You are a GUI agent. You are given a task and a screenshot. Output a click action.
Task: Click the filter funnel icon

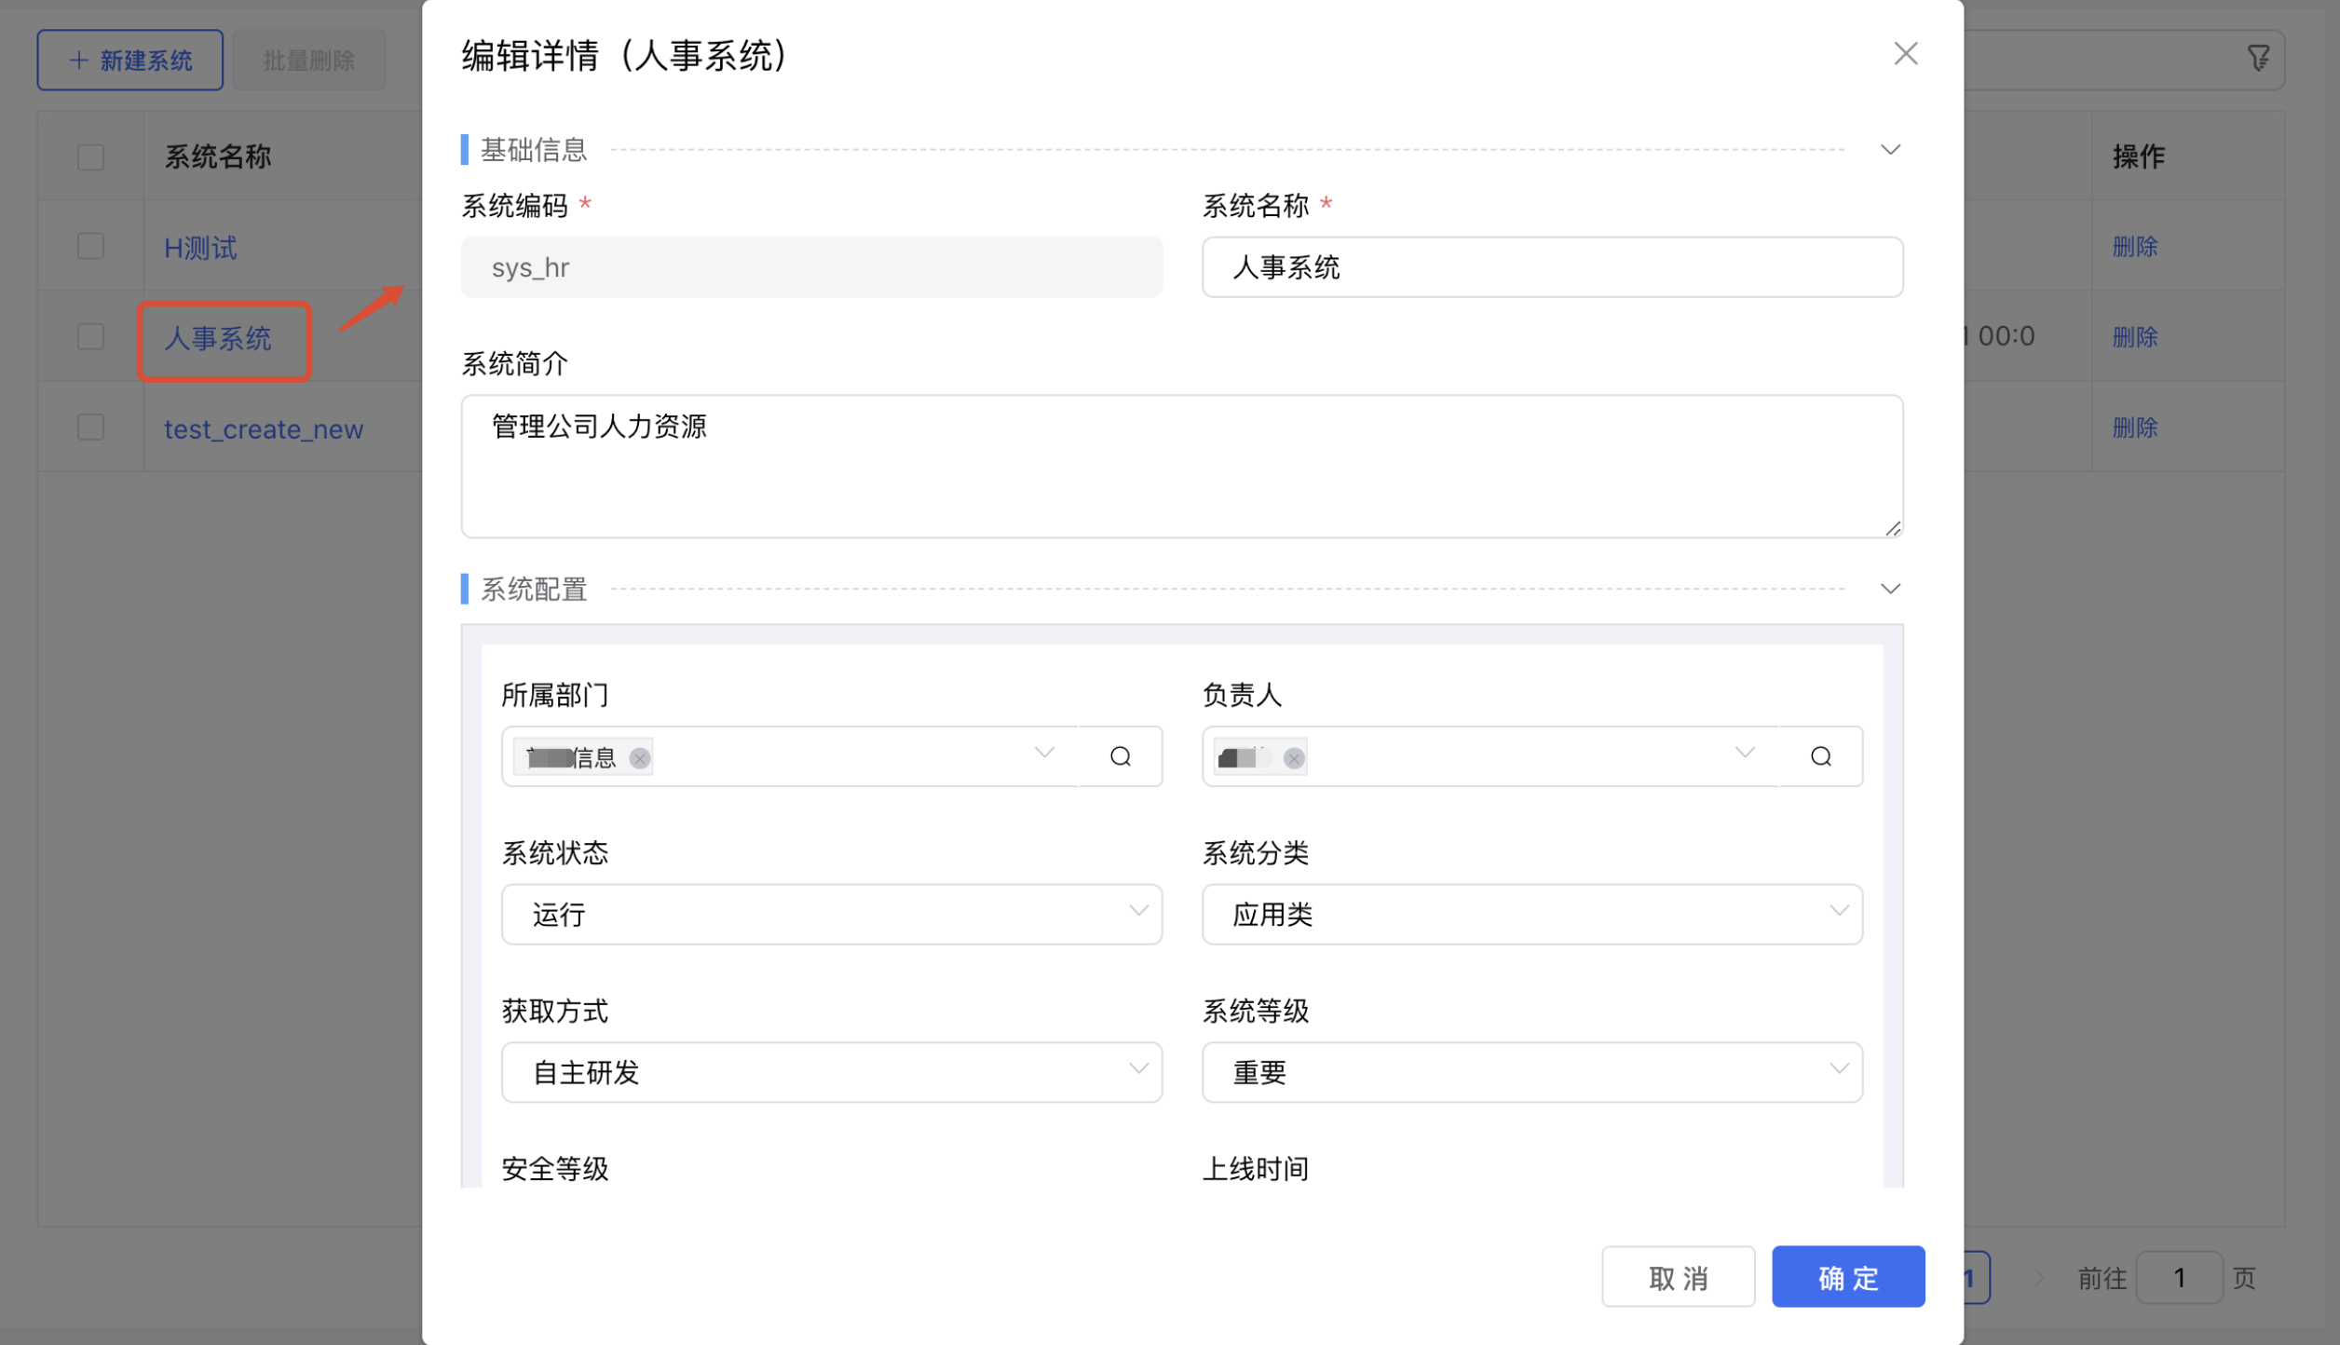pos(2258,59)
